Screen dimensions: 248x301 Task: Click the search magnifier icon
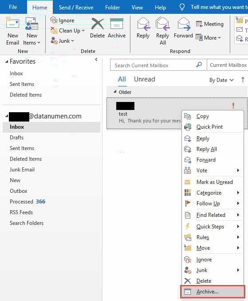[x=199, y=65]
